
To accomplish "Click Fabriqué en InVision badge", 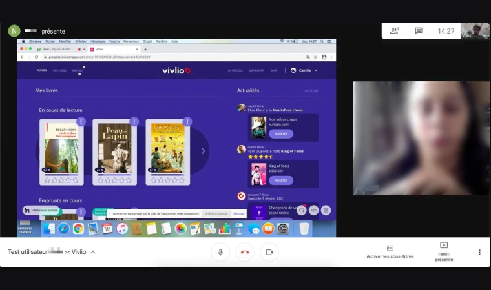I will [x=41, y=210].
